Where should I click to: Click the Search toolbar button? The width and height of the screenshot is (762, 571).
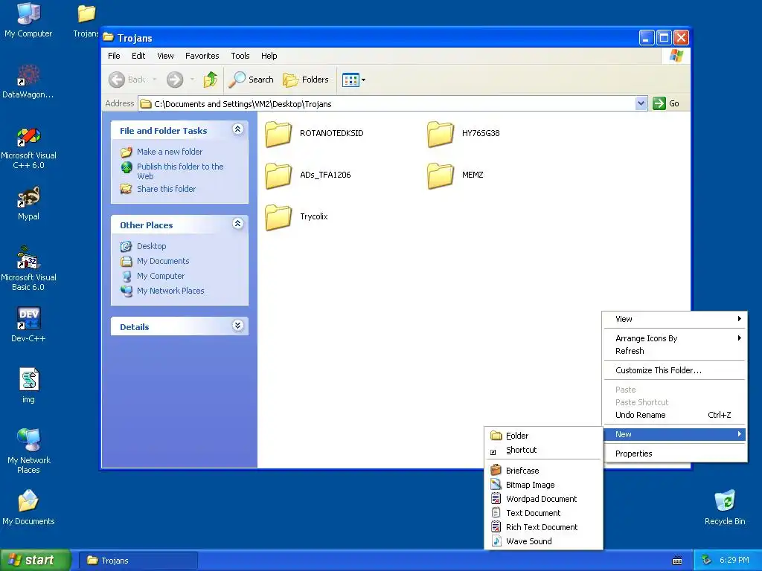click(252, 79)
